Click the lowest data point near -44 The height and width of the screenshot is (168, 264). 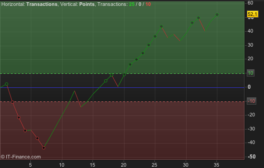coord(44,148)
